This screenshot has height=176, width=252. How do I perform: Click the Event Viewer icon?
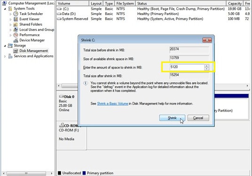[x=16, y=19]
